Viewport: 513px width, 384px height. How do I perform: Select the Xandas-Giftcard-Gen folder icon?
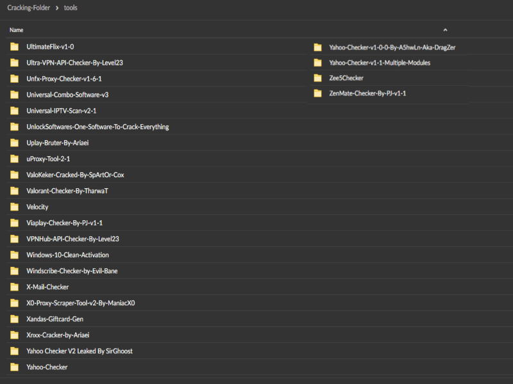pyautogui.click(x=14, y=319)
